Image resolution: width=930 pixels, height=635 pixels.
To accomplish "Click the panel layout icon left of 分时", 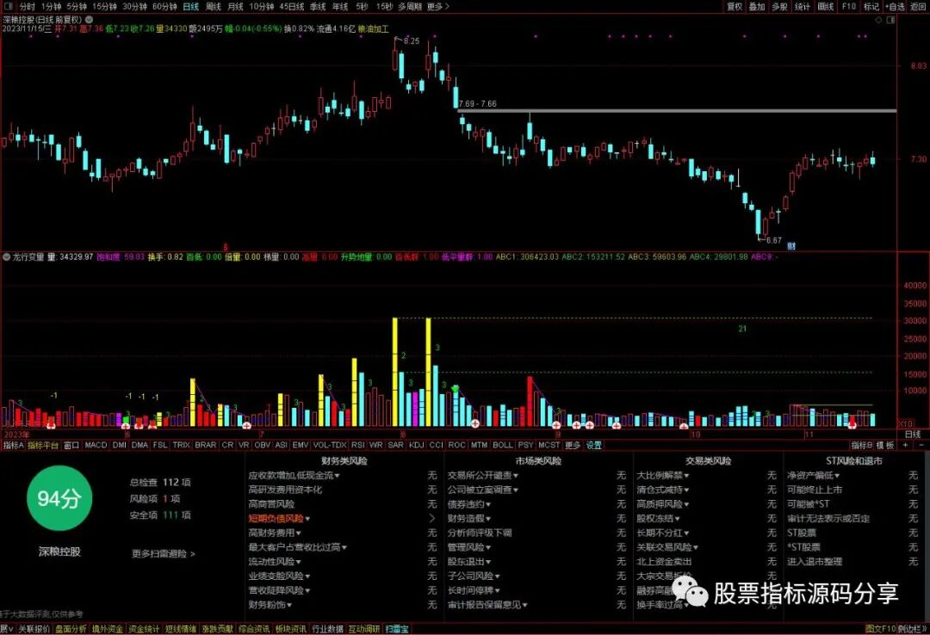I will pos(9,6).
